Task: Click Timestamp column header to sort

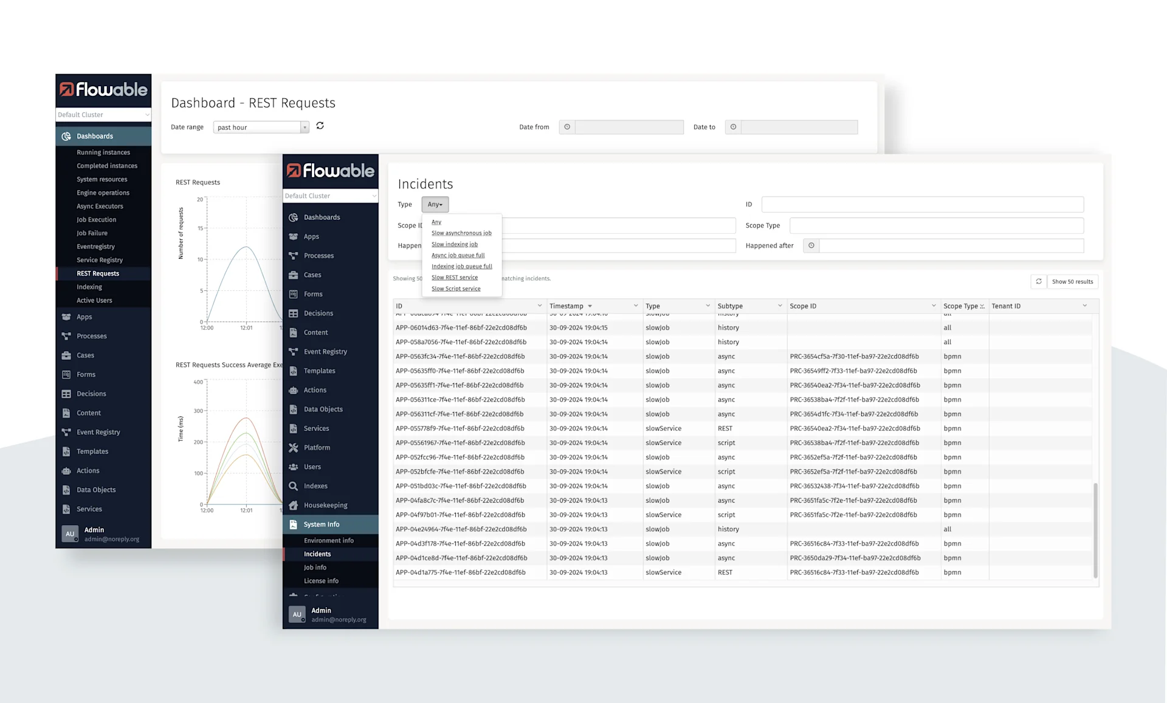Action: 566,306
